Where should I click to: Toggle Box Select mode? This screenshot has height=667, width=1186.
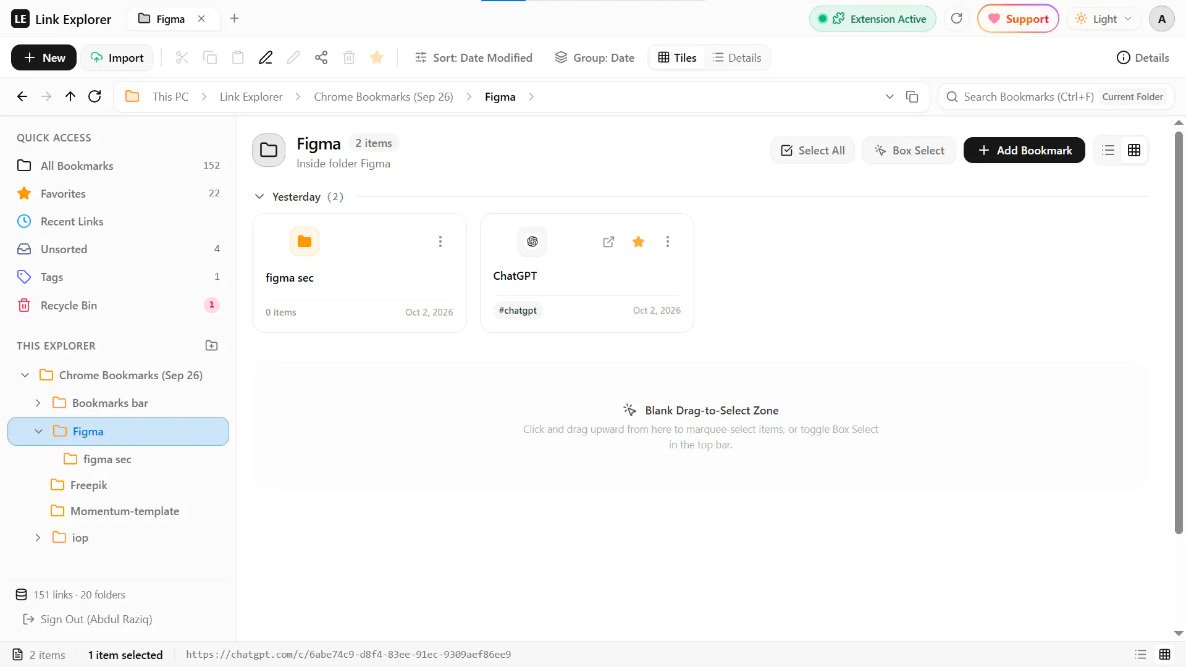point(909,150)
